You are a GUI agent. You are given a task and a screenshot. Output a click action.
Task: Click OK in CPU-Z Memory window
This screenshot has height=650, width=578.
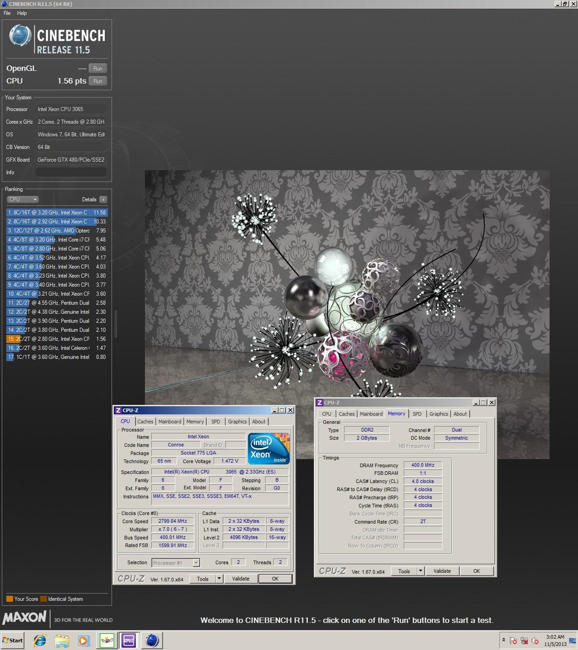476,571
